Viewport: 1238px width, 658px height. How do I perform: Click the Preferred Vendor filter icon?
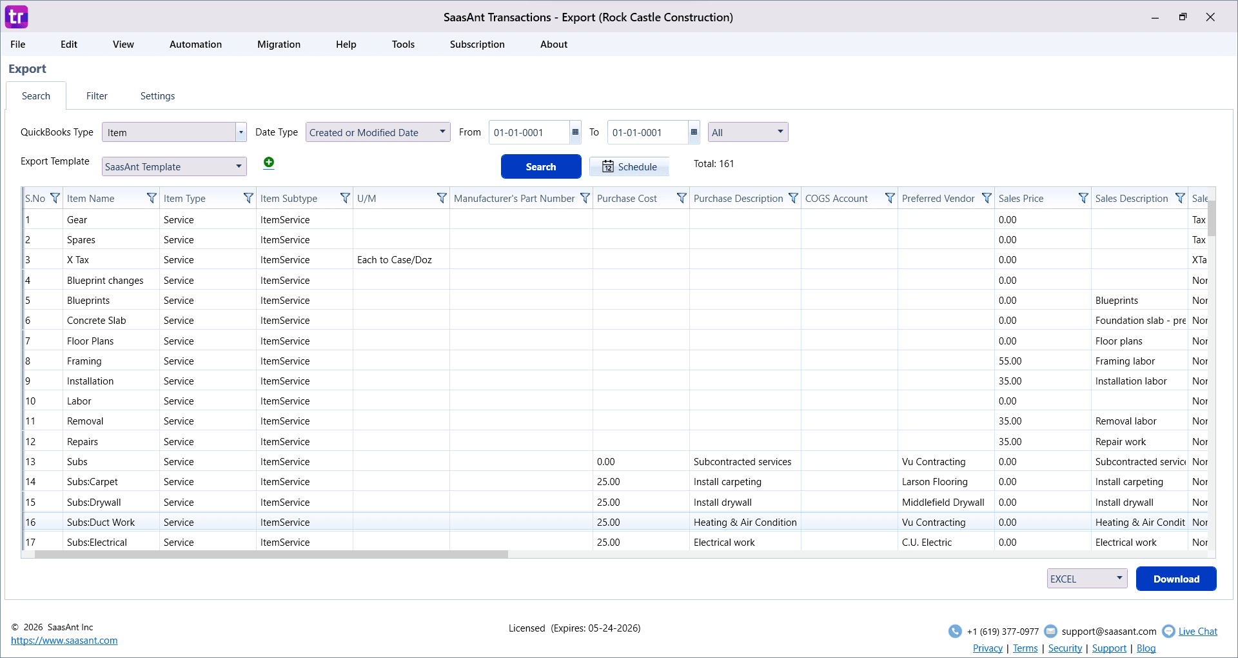tap(987, 198)
